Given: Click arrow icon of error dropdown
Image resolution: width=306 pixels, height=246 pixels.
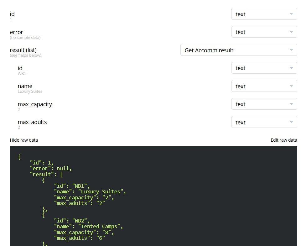Looking at the screenshot, I should point(291,32).
